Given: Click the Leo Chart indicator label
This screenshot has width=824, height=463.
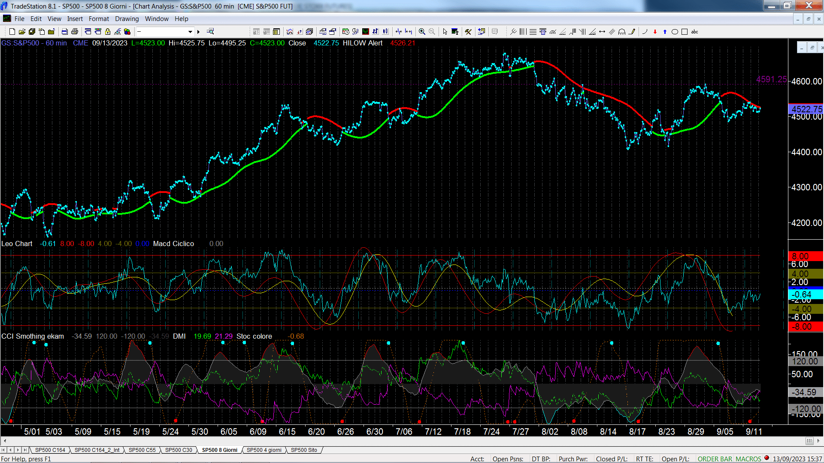Looking at the screenshot, I should click(17, 244).
